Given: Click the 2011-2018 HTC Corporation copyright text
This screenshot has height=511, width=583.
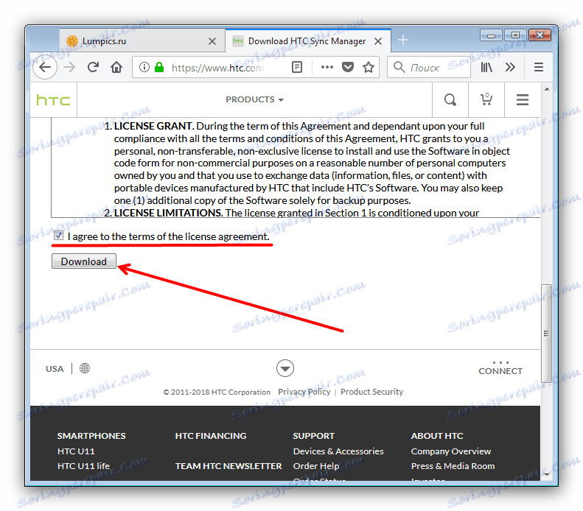Looking at the screenshot, I should [217, 392].
